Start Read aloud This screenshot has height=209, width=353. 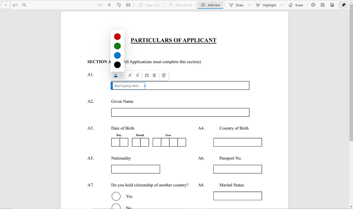tap(180, 5)
